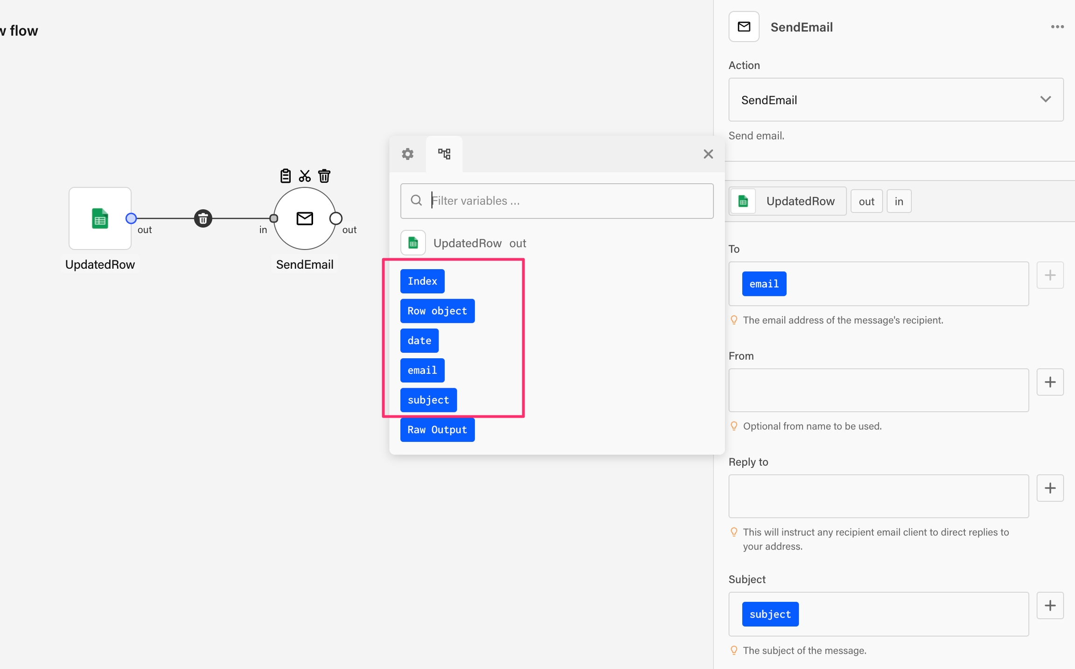Expand the SendEmail Action dropdown
Screen dimensions: 1075x669
[895, 100]
